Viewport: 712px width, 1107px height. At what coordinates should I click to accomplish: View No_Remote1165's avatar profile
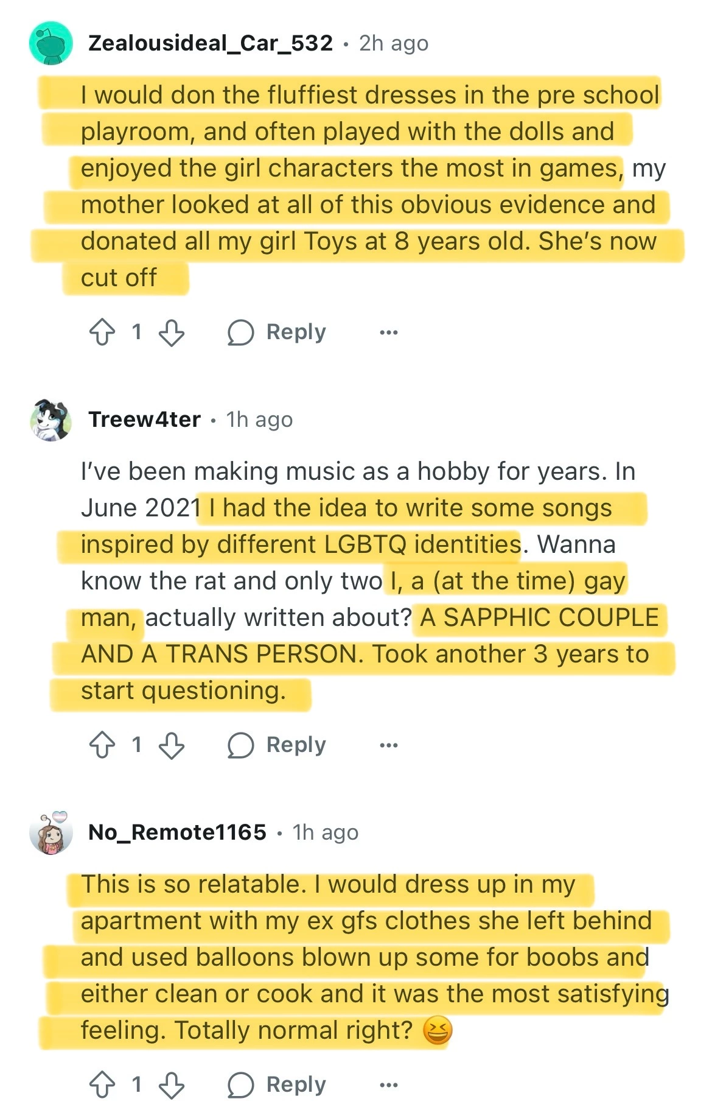(51, 832)
